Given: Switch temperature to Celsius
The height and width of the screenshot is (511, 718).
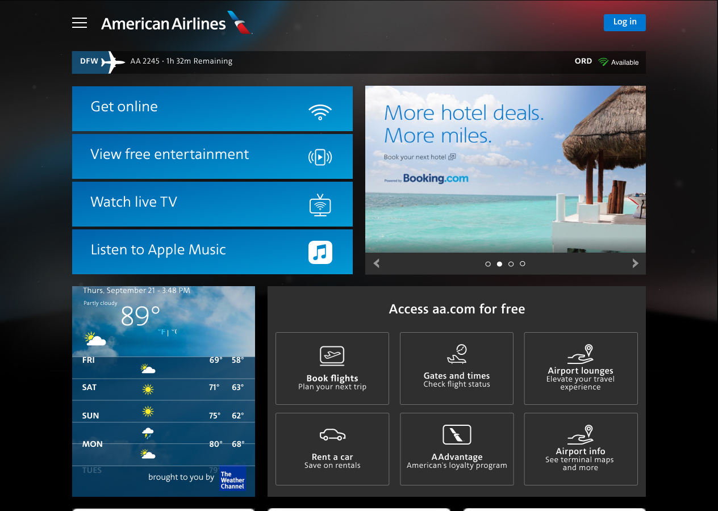Looking at the screenshot, I should coord(174,332).
